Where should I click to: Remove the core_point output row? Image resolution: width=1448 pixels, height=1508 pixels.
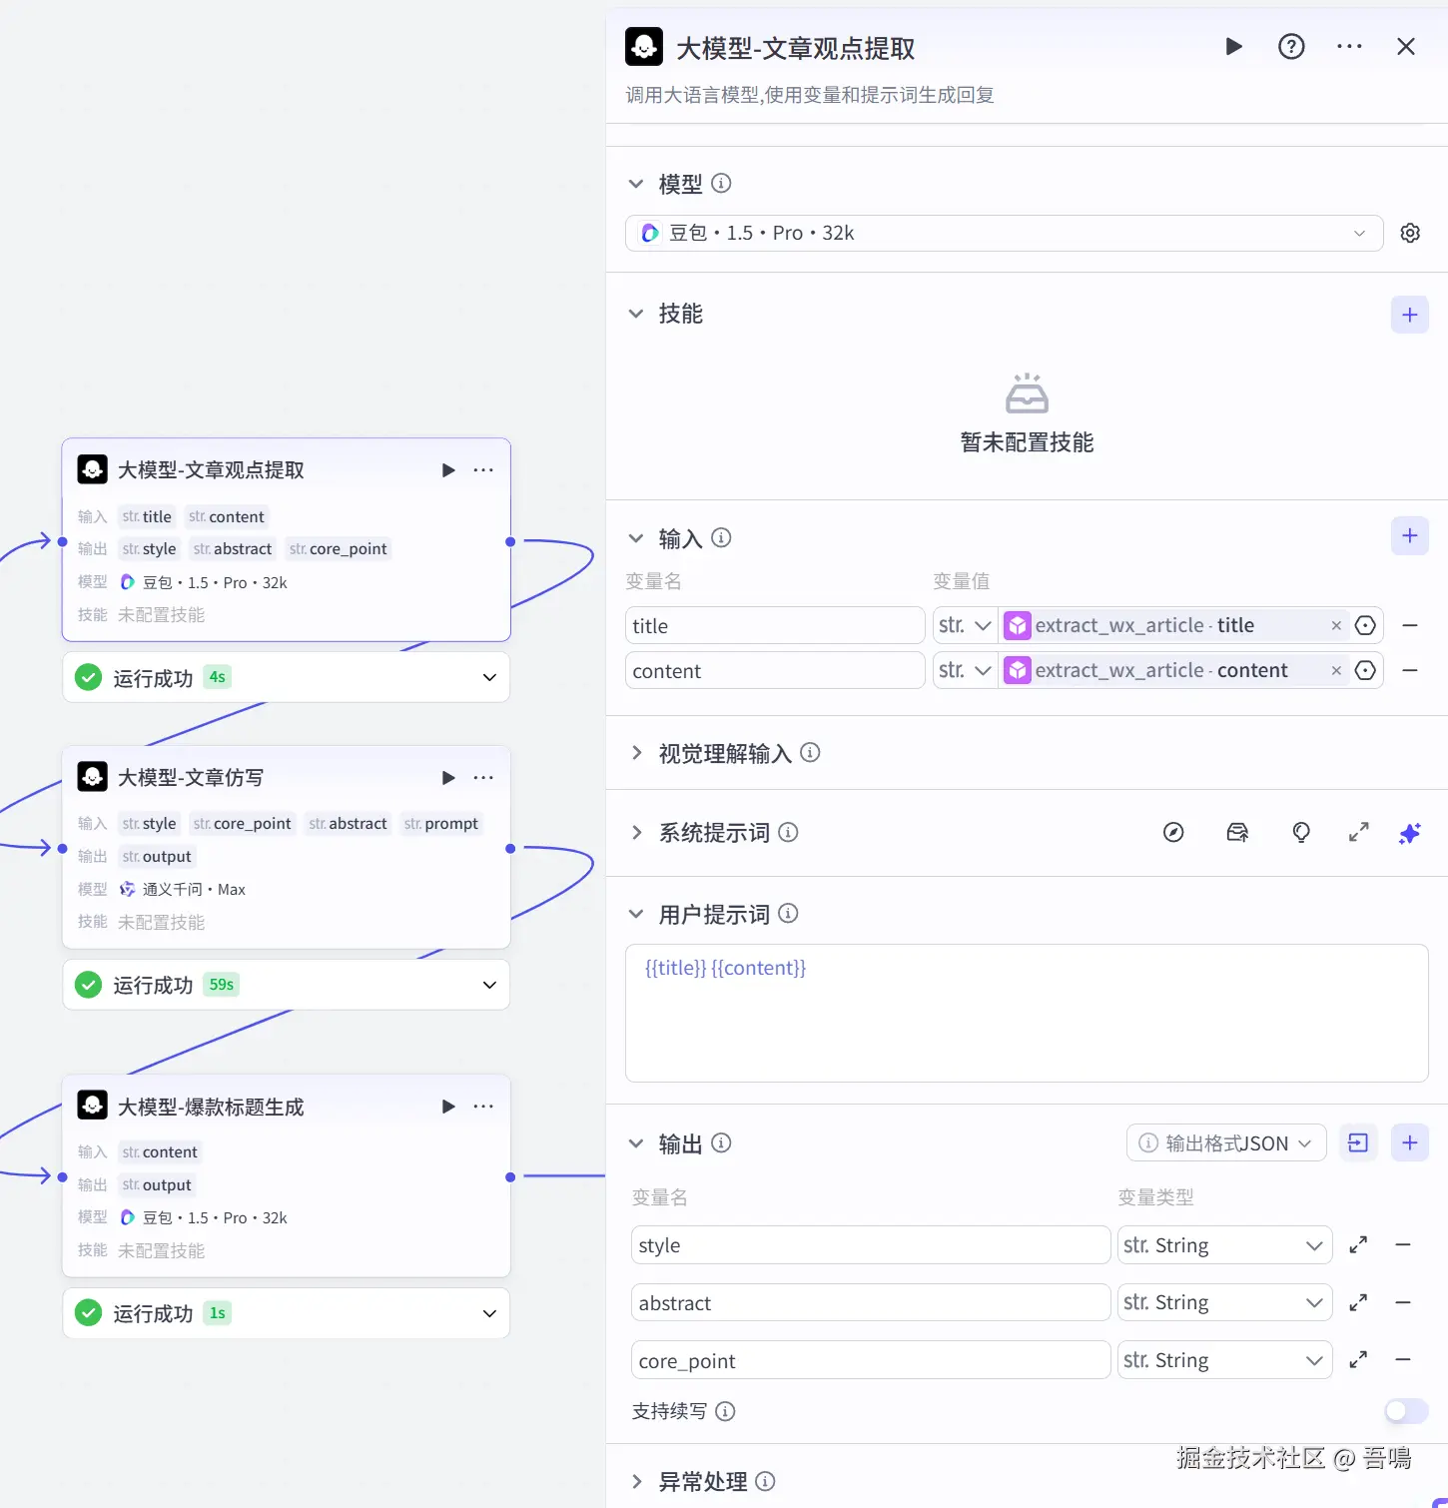tap(1403, 1360)
